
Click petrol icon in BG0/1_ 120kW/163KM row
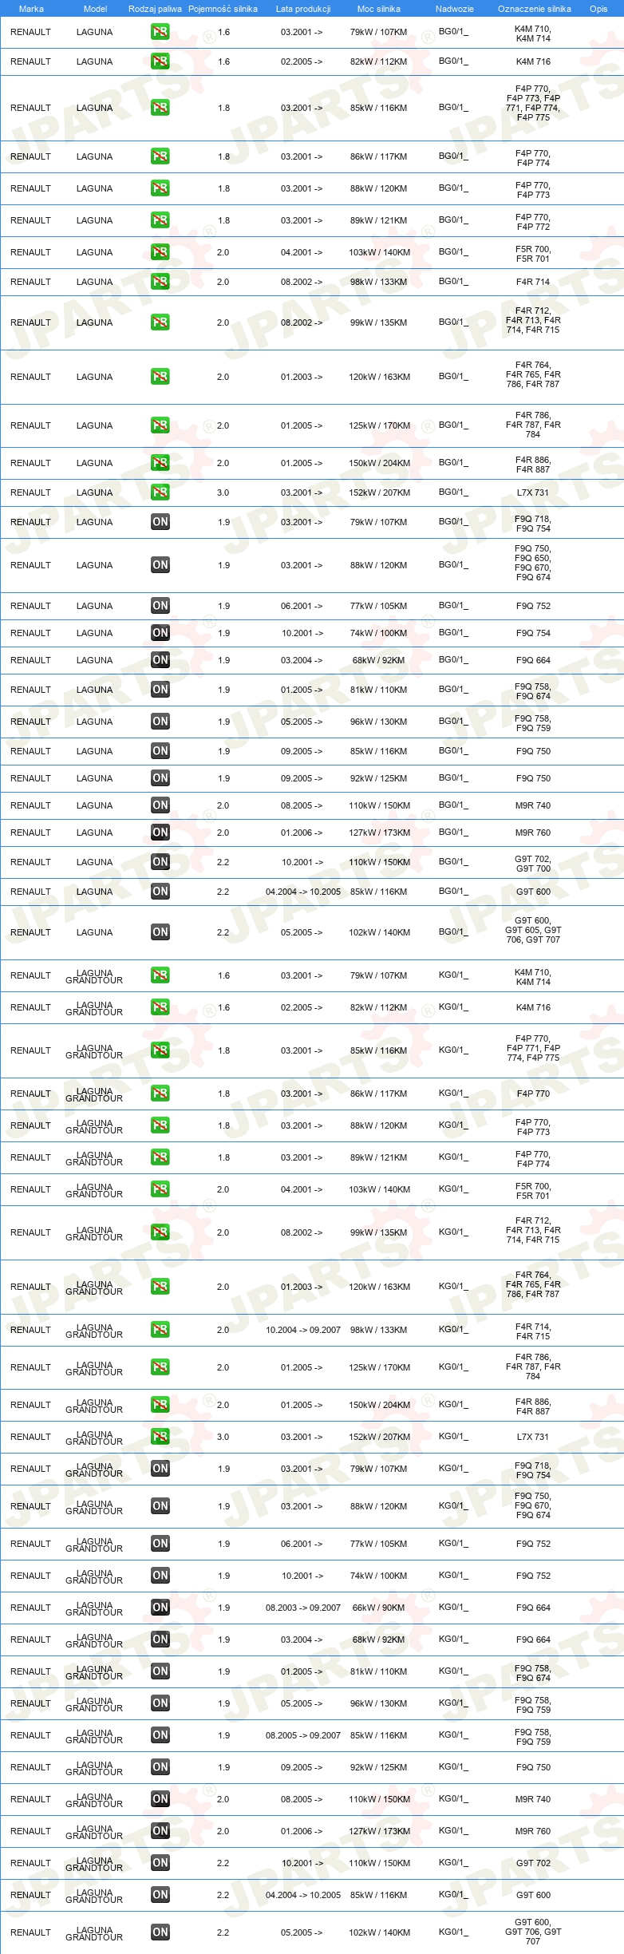(x=160, y=377)
